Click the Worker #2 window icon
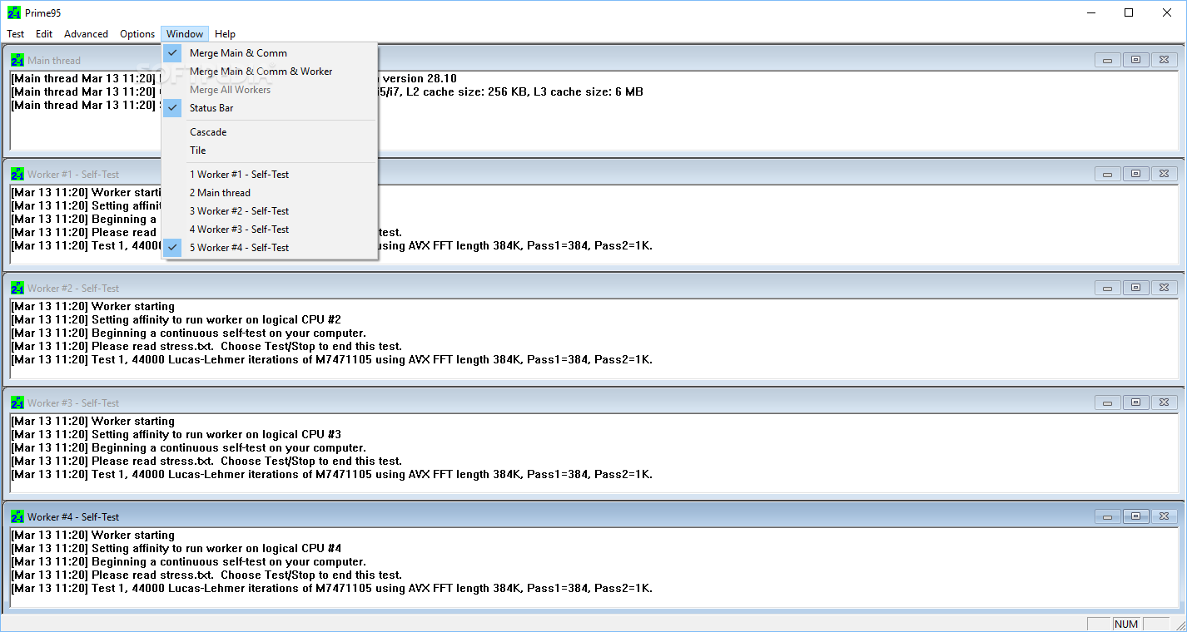 17,288
